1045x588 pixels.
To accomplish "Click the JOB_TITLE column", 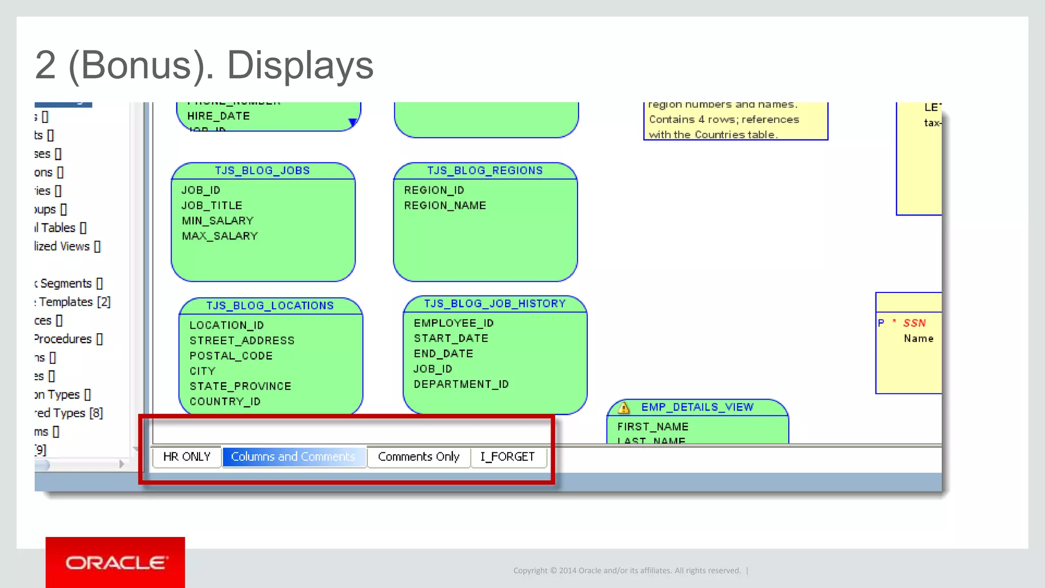I will click(x=212, y=206).
